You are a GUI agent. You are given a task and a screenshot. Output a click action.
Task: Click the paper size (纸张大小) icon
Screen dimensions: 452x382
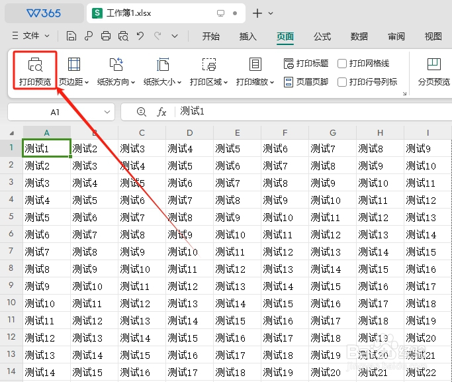pos(163,64)
